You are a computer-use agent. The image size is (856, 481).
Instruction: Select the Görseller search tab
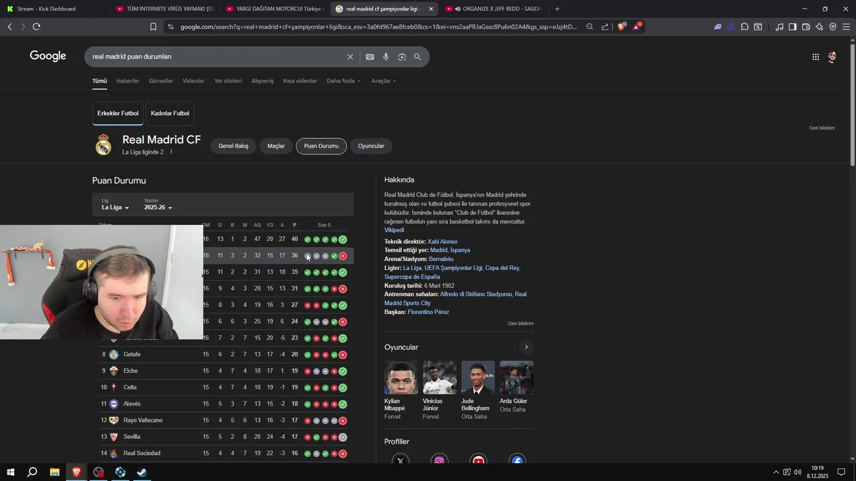click(x=161, y=81)
